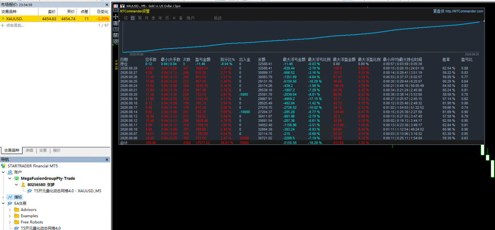Click the orange user icon for 80256580
The width and height of the screenshot is (495, 230).
click(x=23, y=185)
